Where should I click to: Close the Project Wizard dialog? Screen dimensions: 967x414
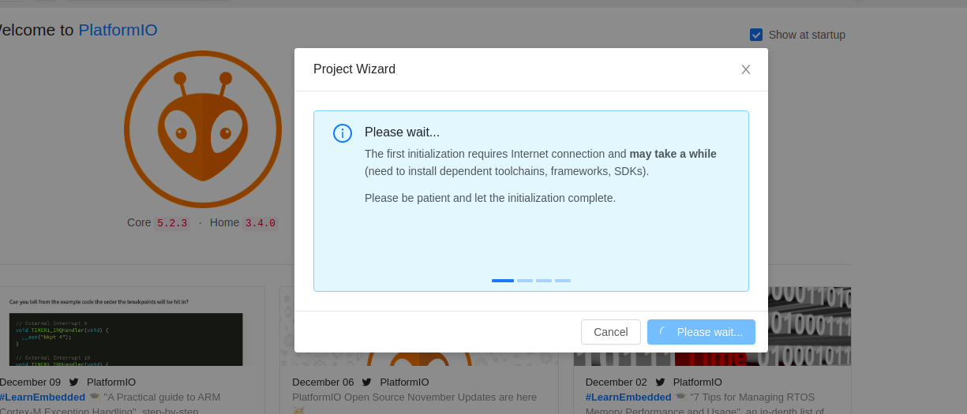pos(745,69)
